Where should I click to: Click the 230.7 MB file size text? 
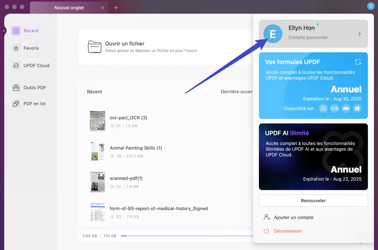135,156
